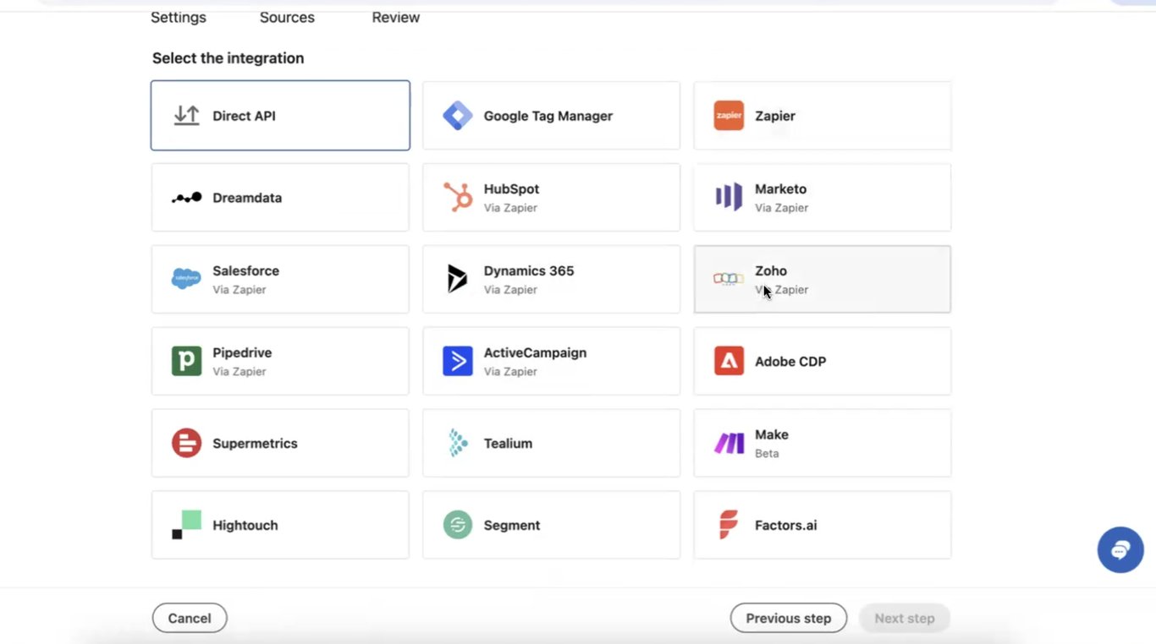Click the blue ActiveCampaign arrow logo

458,361
